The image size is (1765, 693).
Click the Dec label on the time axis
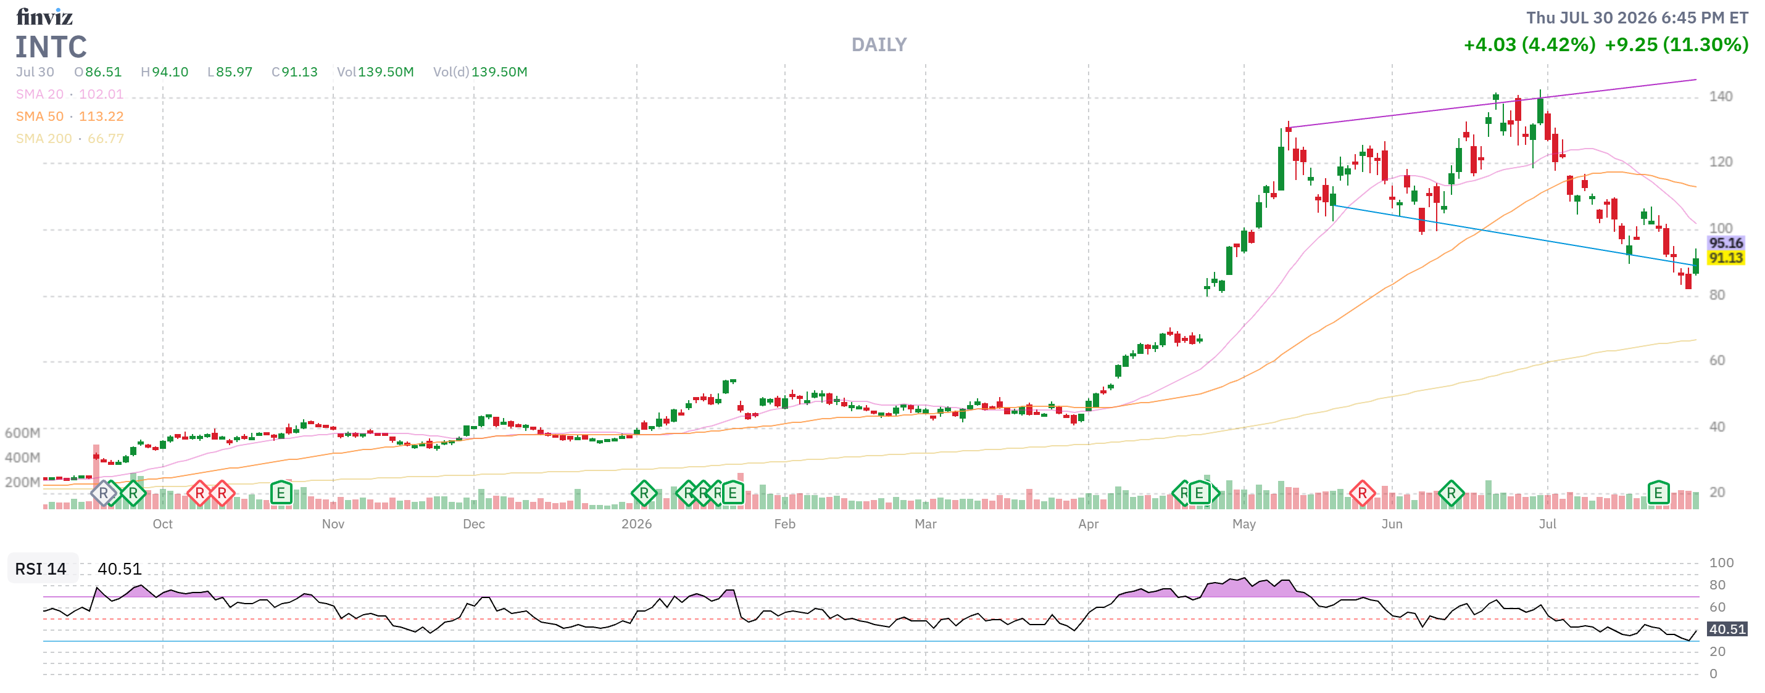pyautogui.click(x=473, y=525)
